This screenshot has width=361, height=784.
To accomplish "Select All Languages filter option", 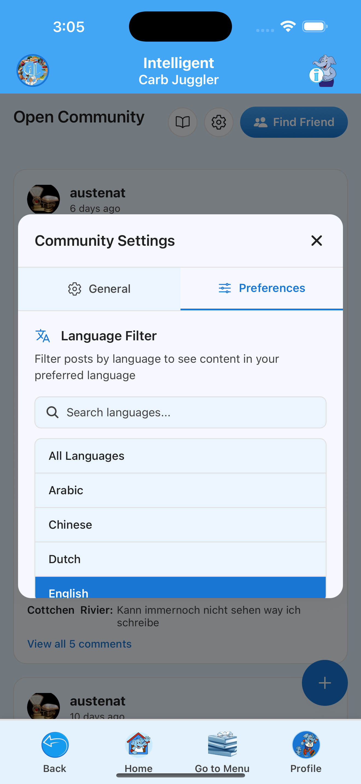I will [180, 456].
